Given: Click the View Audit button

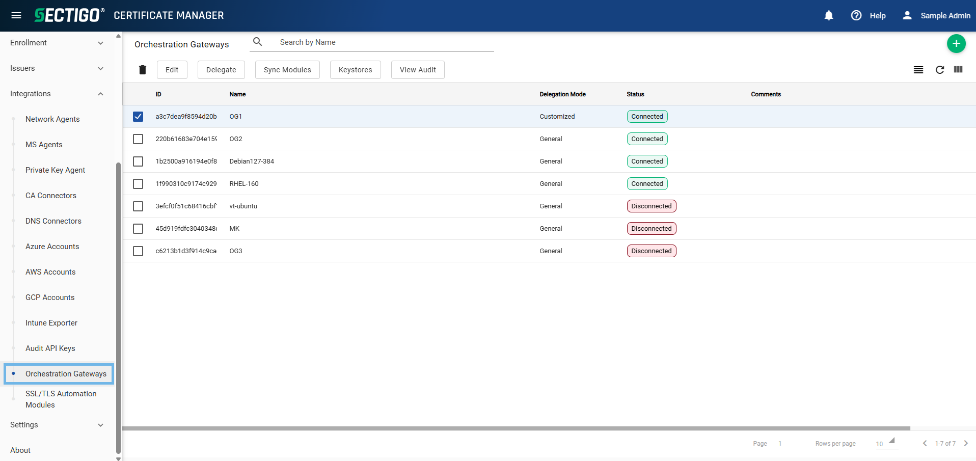Looking at the screenshot, I should [x=418, y=70].
